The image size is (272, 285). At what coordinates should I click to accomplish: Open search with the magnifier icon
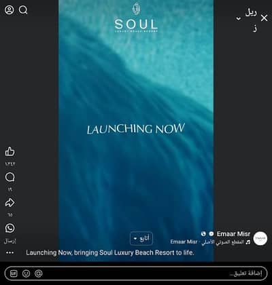pyautogui.click(x=23, y=10)
